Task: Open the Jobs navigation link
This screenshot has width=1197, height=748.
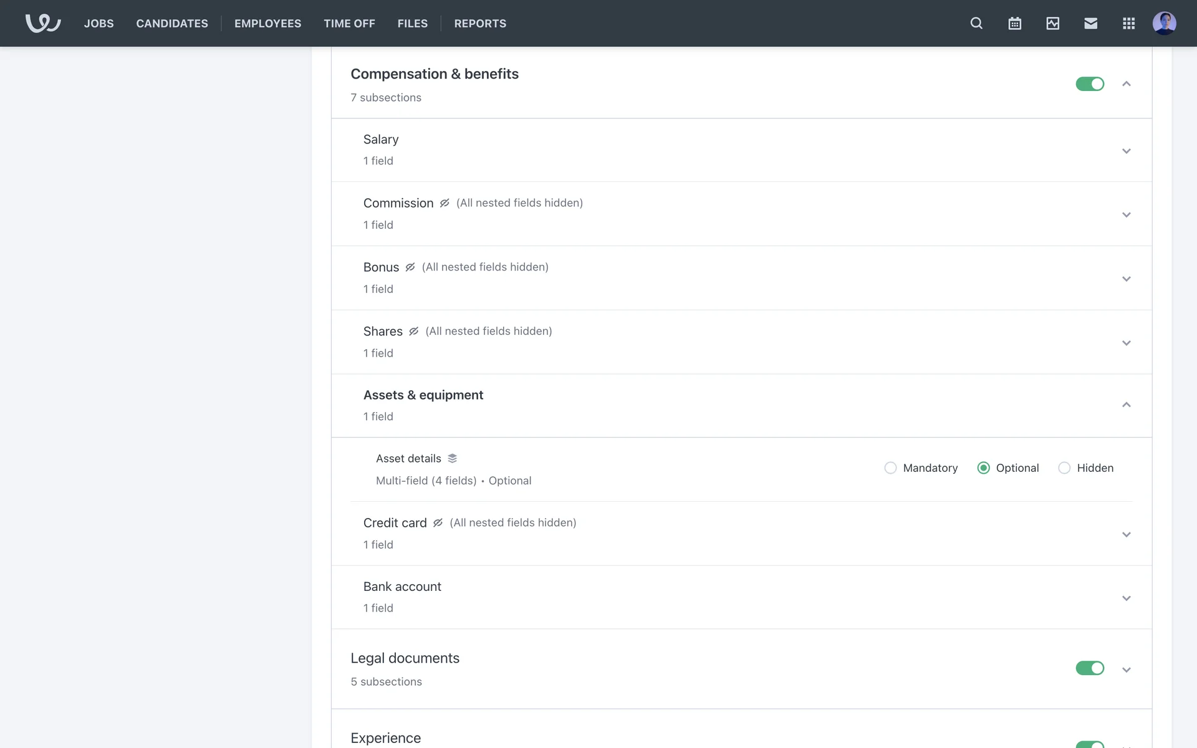Action: (x=99, y=23)
